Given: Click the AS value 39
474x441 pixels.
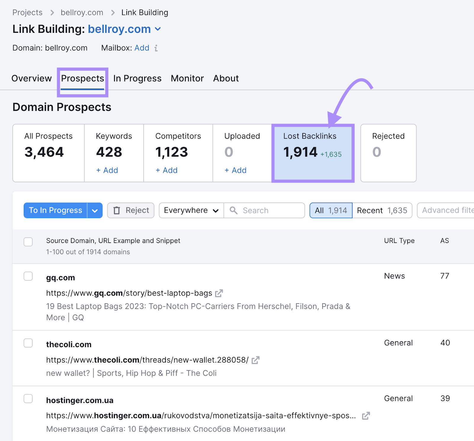Looking at the screenshot, I should (x=445, y=399).
